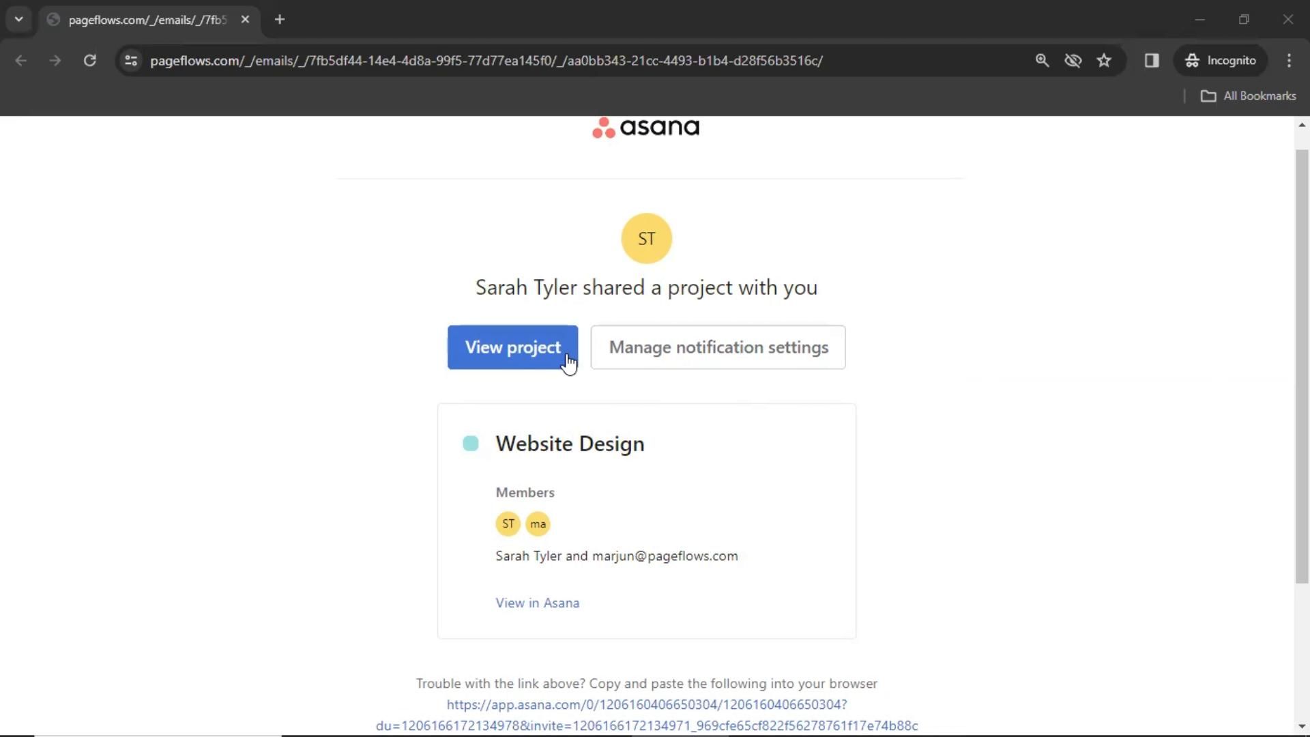Open a new tab with plus button
The width and height of the screenshot is (1310, 737).
[280, 20]
